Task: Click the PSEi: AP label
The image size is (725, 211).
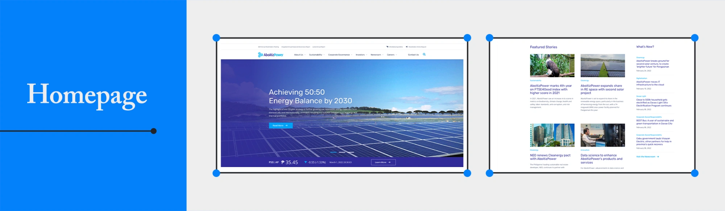Action: [274, 162]
